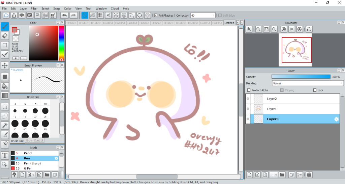Open the Filter menu
The height and width of the screenshot is (184, 345).
coord(34,8)
